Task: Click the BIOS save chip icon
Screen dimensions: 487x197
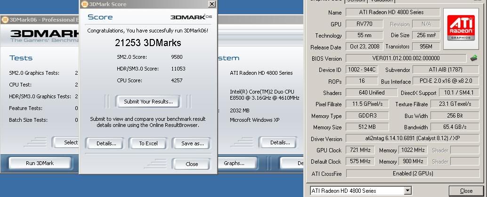Action: [x=474, y=58]
